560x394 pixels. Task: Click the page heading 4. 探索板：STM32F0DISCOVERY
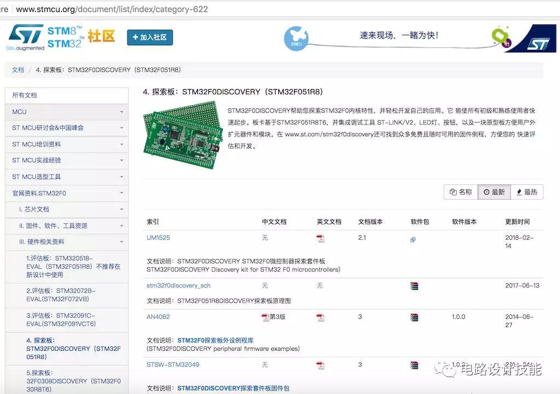coord(233,92)
